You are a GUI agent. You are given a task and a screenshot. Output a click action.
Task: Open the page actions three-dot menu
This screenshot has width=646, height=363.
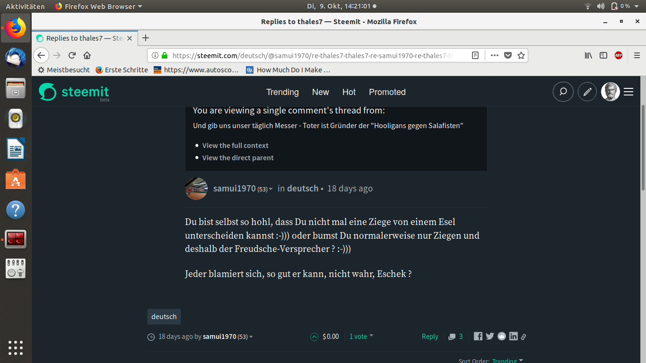tap(494, 55)
